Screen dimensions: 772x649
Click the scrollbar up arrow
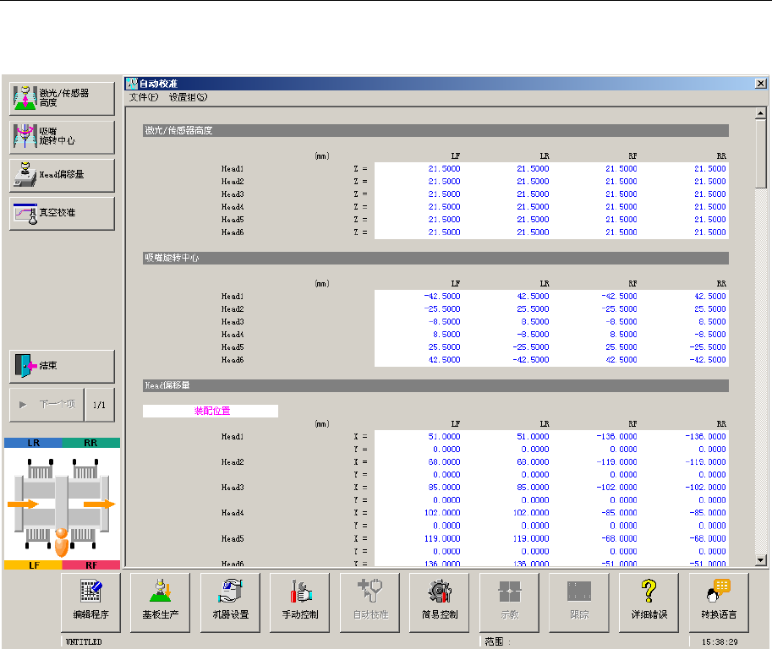coord(761,113)
